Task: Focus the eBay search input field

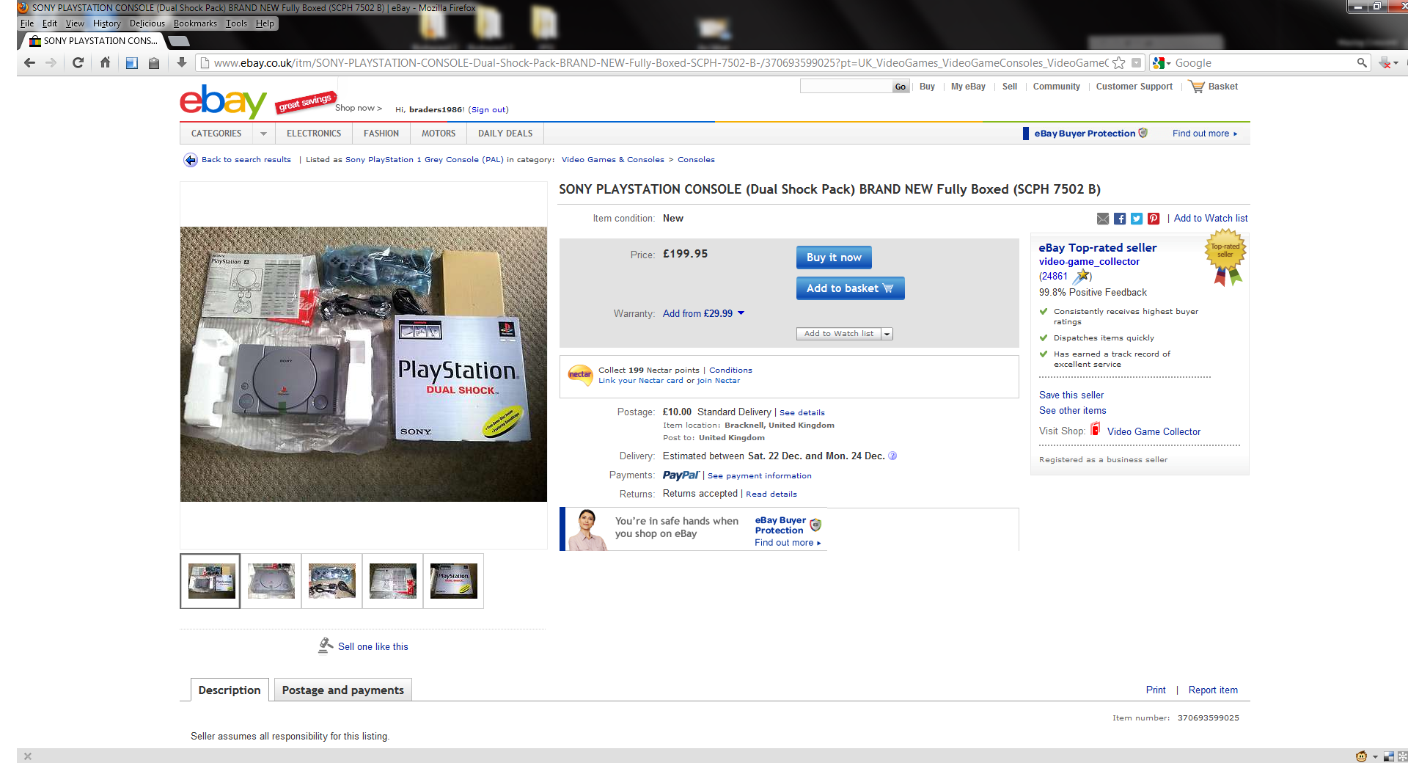Action: (x=846, y=87)
